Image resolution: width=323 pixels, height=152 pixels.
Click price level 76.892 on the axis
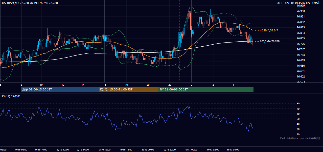click(301, 22)
